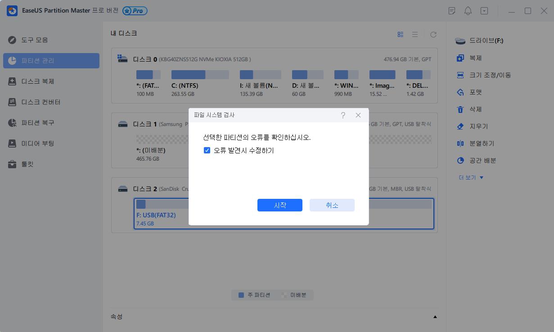Click the refresh disks icon

click(433, 35)
